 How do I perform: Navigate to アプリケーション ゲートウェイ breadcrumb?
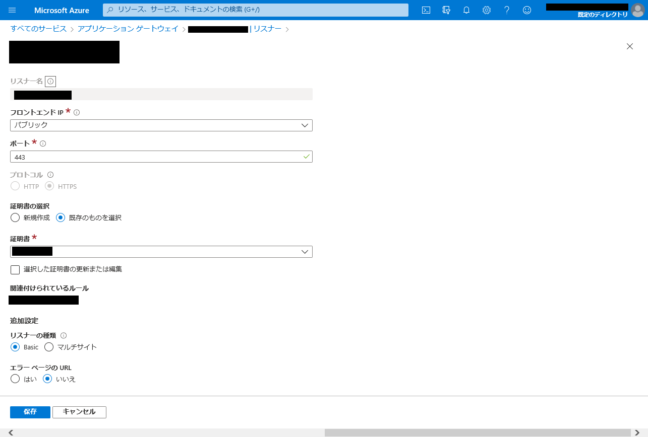[128, 29]
